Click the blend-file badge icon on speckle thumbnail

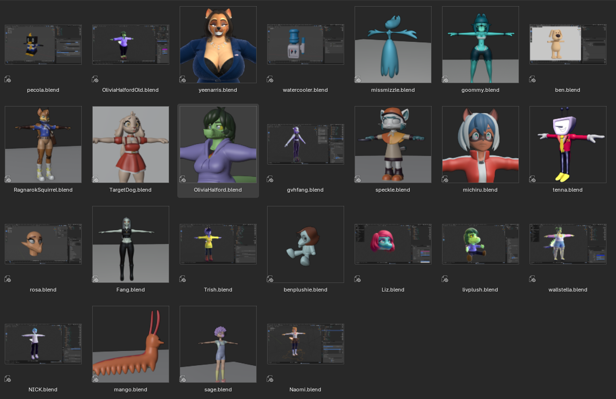tap(357, 179)
